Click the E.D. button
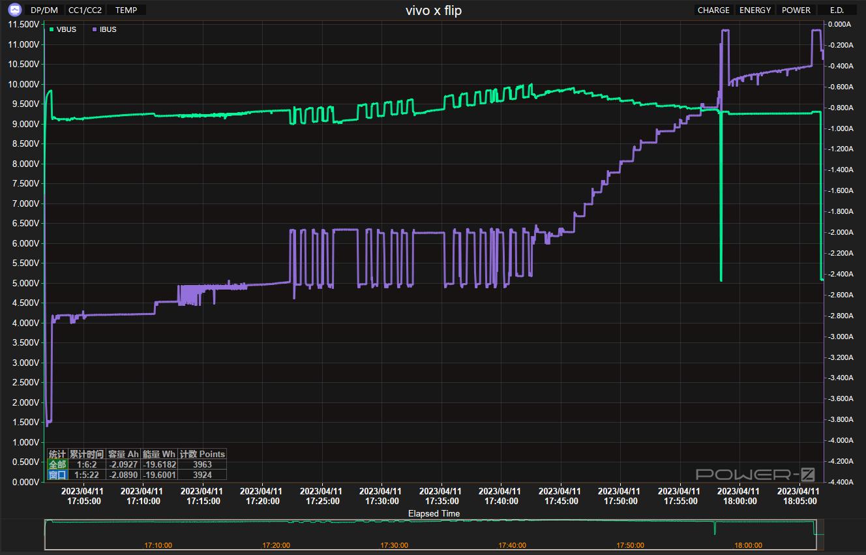The height and width of the screenshot is (555, 866). pos(837,10)
